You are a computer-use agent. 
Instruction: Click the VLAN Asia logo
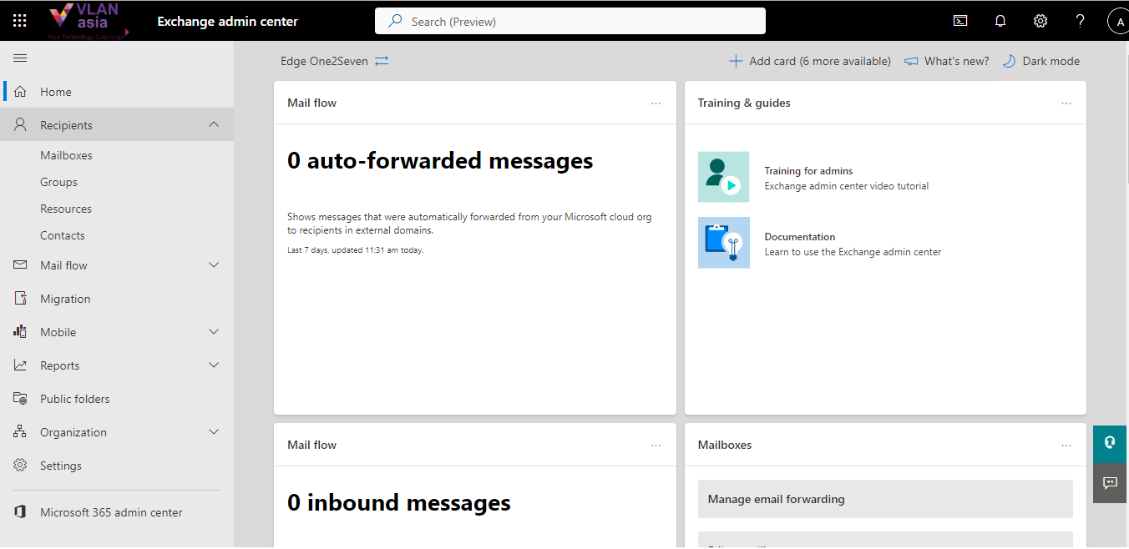(x=87, y=21)
